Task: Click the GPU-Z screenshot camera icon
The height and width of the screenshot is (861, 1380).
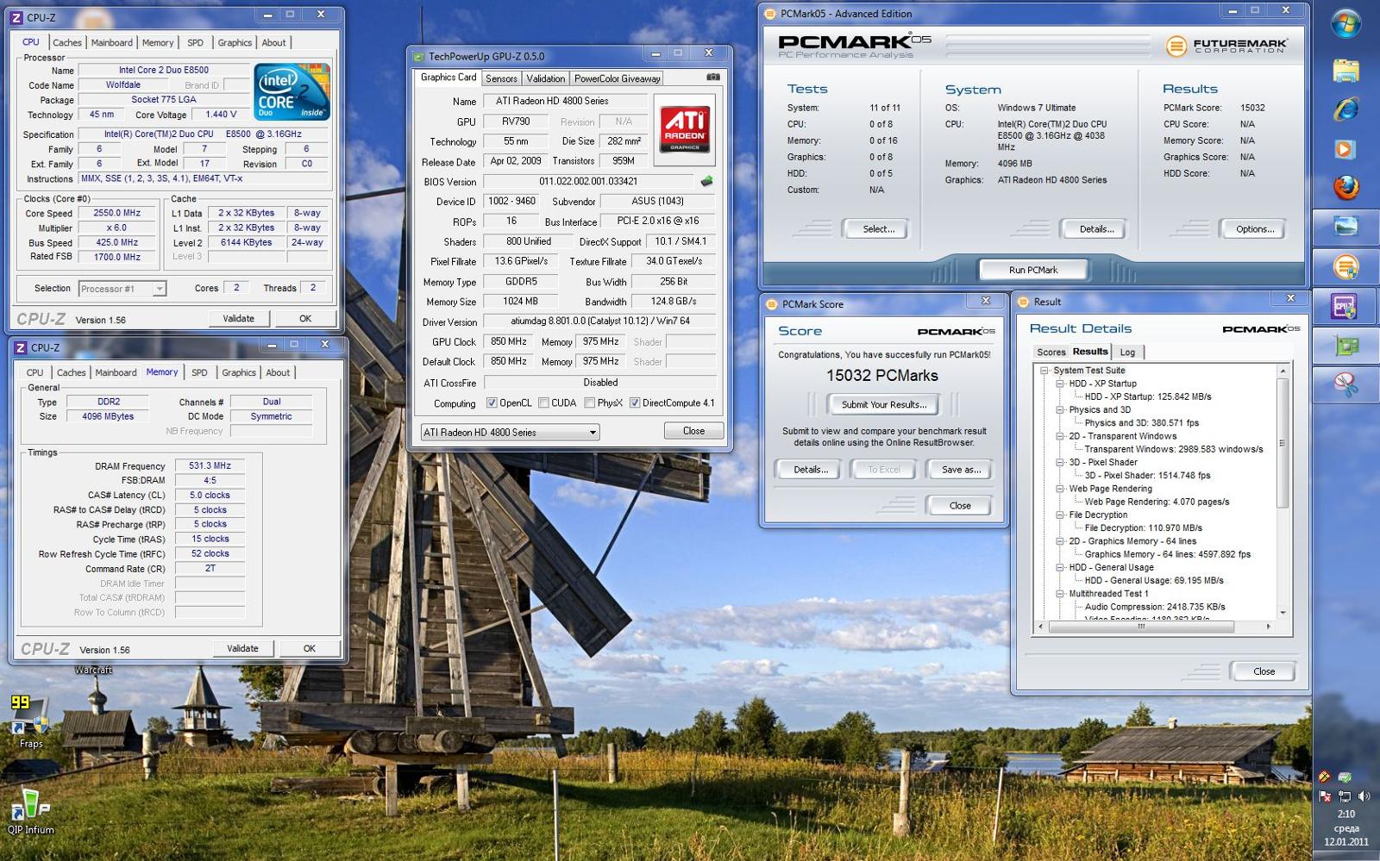Action: click(x=713, y=77)
